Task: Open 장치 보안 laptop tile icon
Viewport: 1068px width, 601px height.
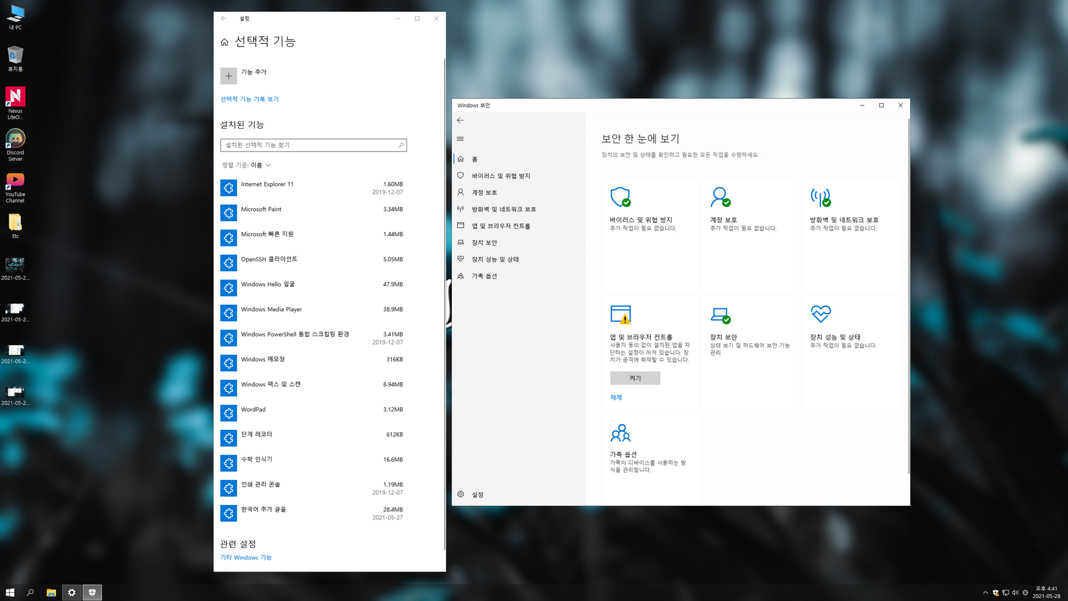Action: coord(721,314)
